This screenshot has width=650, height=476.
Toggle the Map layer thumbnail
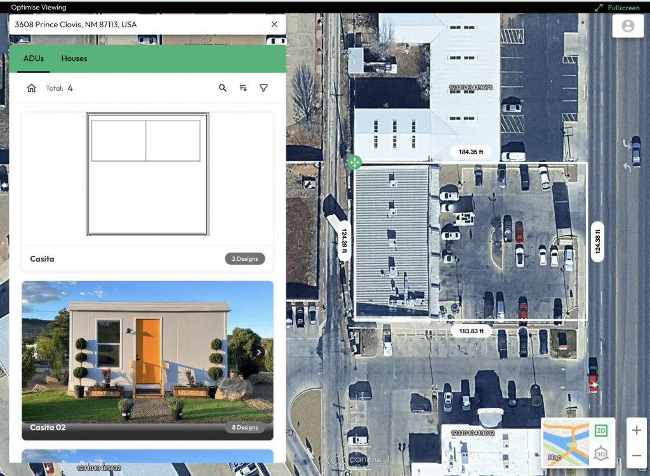566,442
